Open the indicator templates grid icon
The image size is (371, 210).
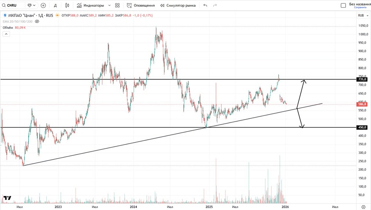pos(117,5)
